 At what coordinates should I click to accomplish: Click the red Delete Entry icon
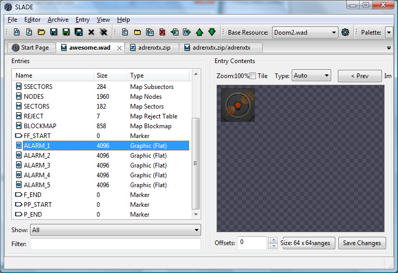[x=162, y=32]
